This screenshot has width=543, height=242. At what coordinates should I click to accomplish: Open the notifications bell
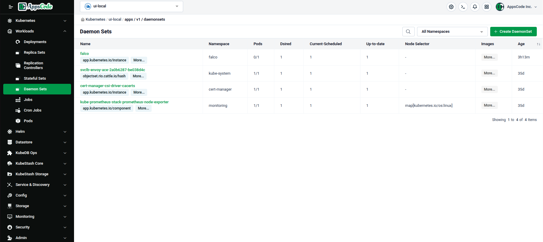[x=475, y=7]
